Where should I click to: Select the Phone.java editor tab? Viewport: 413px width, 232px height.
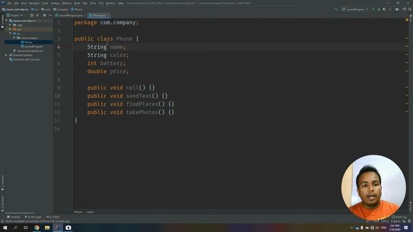coord(99,15)
